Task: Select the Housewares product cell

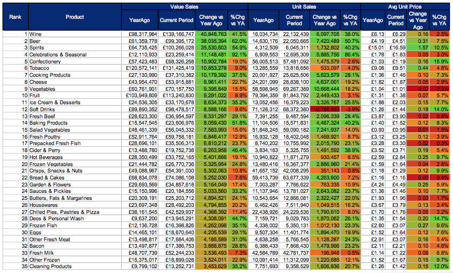Action: point(75,205)
